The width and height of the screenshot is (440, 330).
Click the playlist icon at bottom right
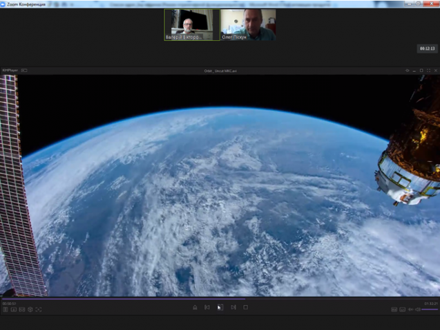coord(394,309)
